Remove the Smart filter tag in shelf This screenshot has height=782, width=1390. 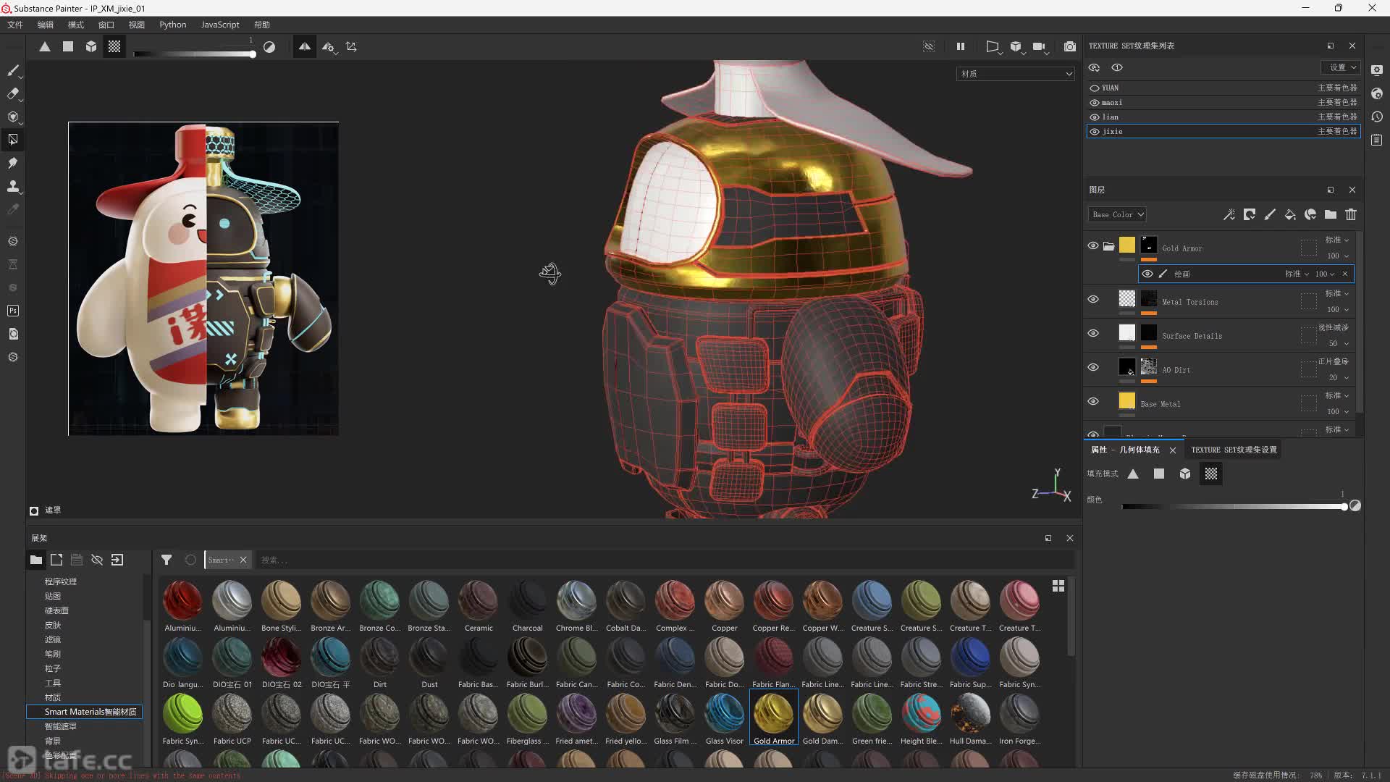[x=243, y=560]
